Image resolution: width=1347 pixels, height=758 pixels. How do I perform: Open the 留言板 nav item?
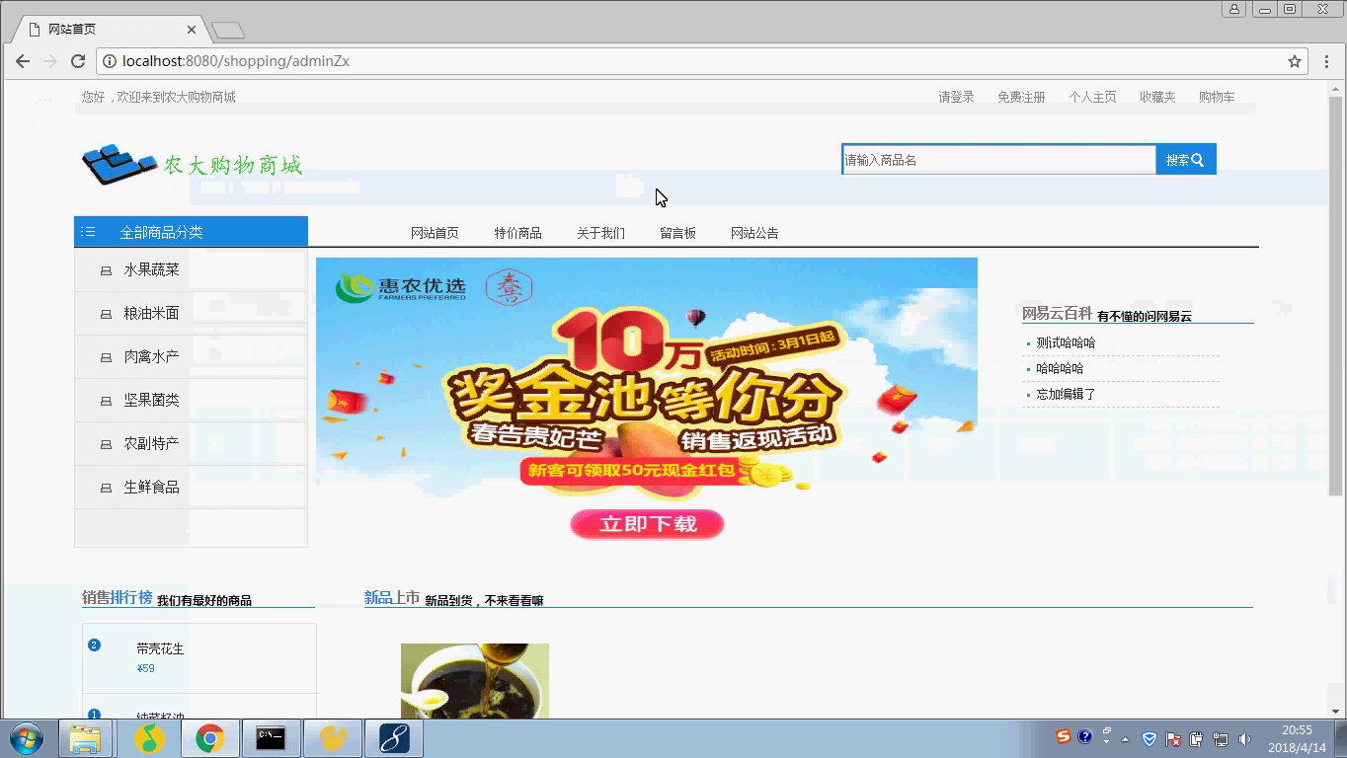pyautogui.click(x=677, y=233)
